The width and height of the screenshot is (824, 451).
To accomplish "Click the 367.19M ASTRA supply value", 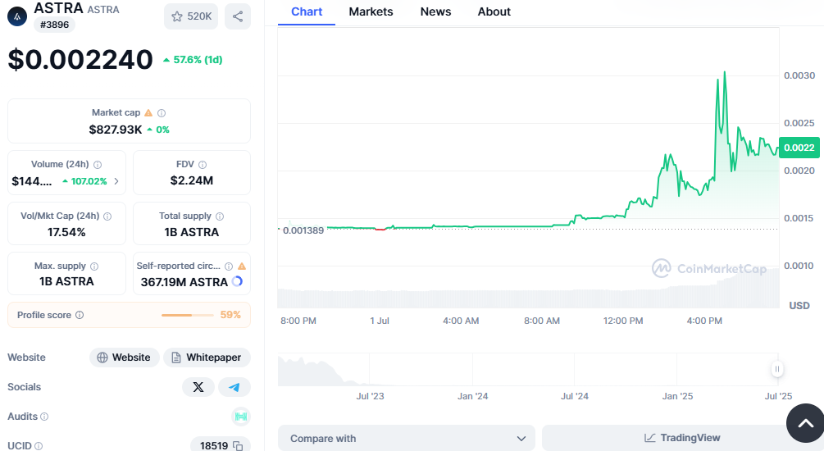I will click(x=184, y=282).
